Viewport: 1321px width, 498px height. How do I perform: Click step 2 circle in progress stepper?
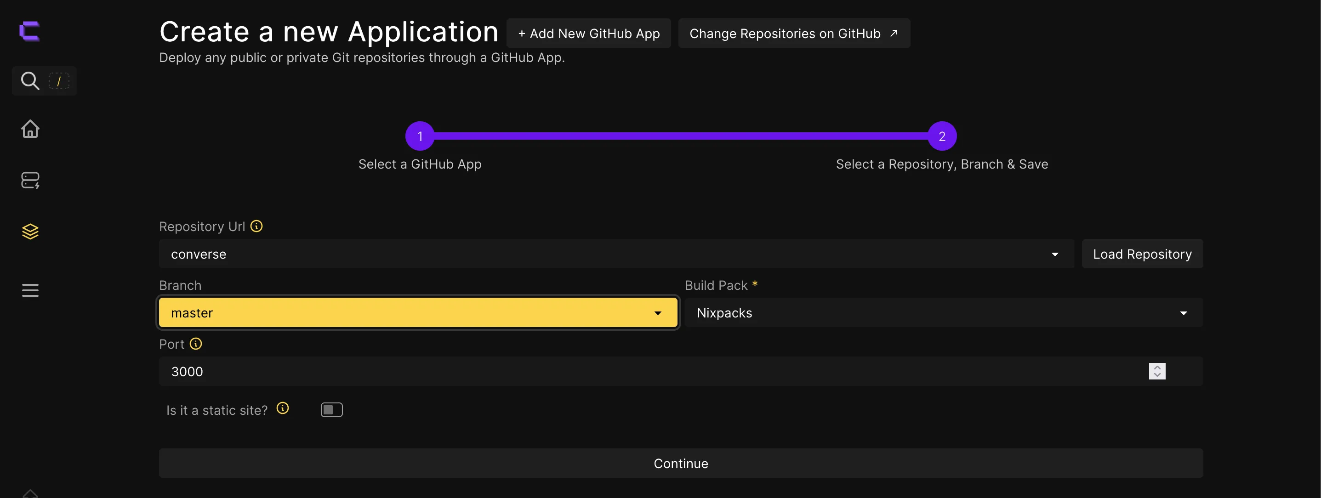[x=942, y=136]
